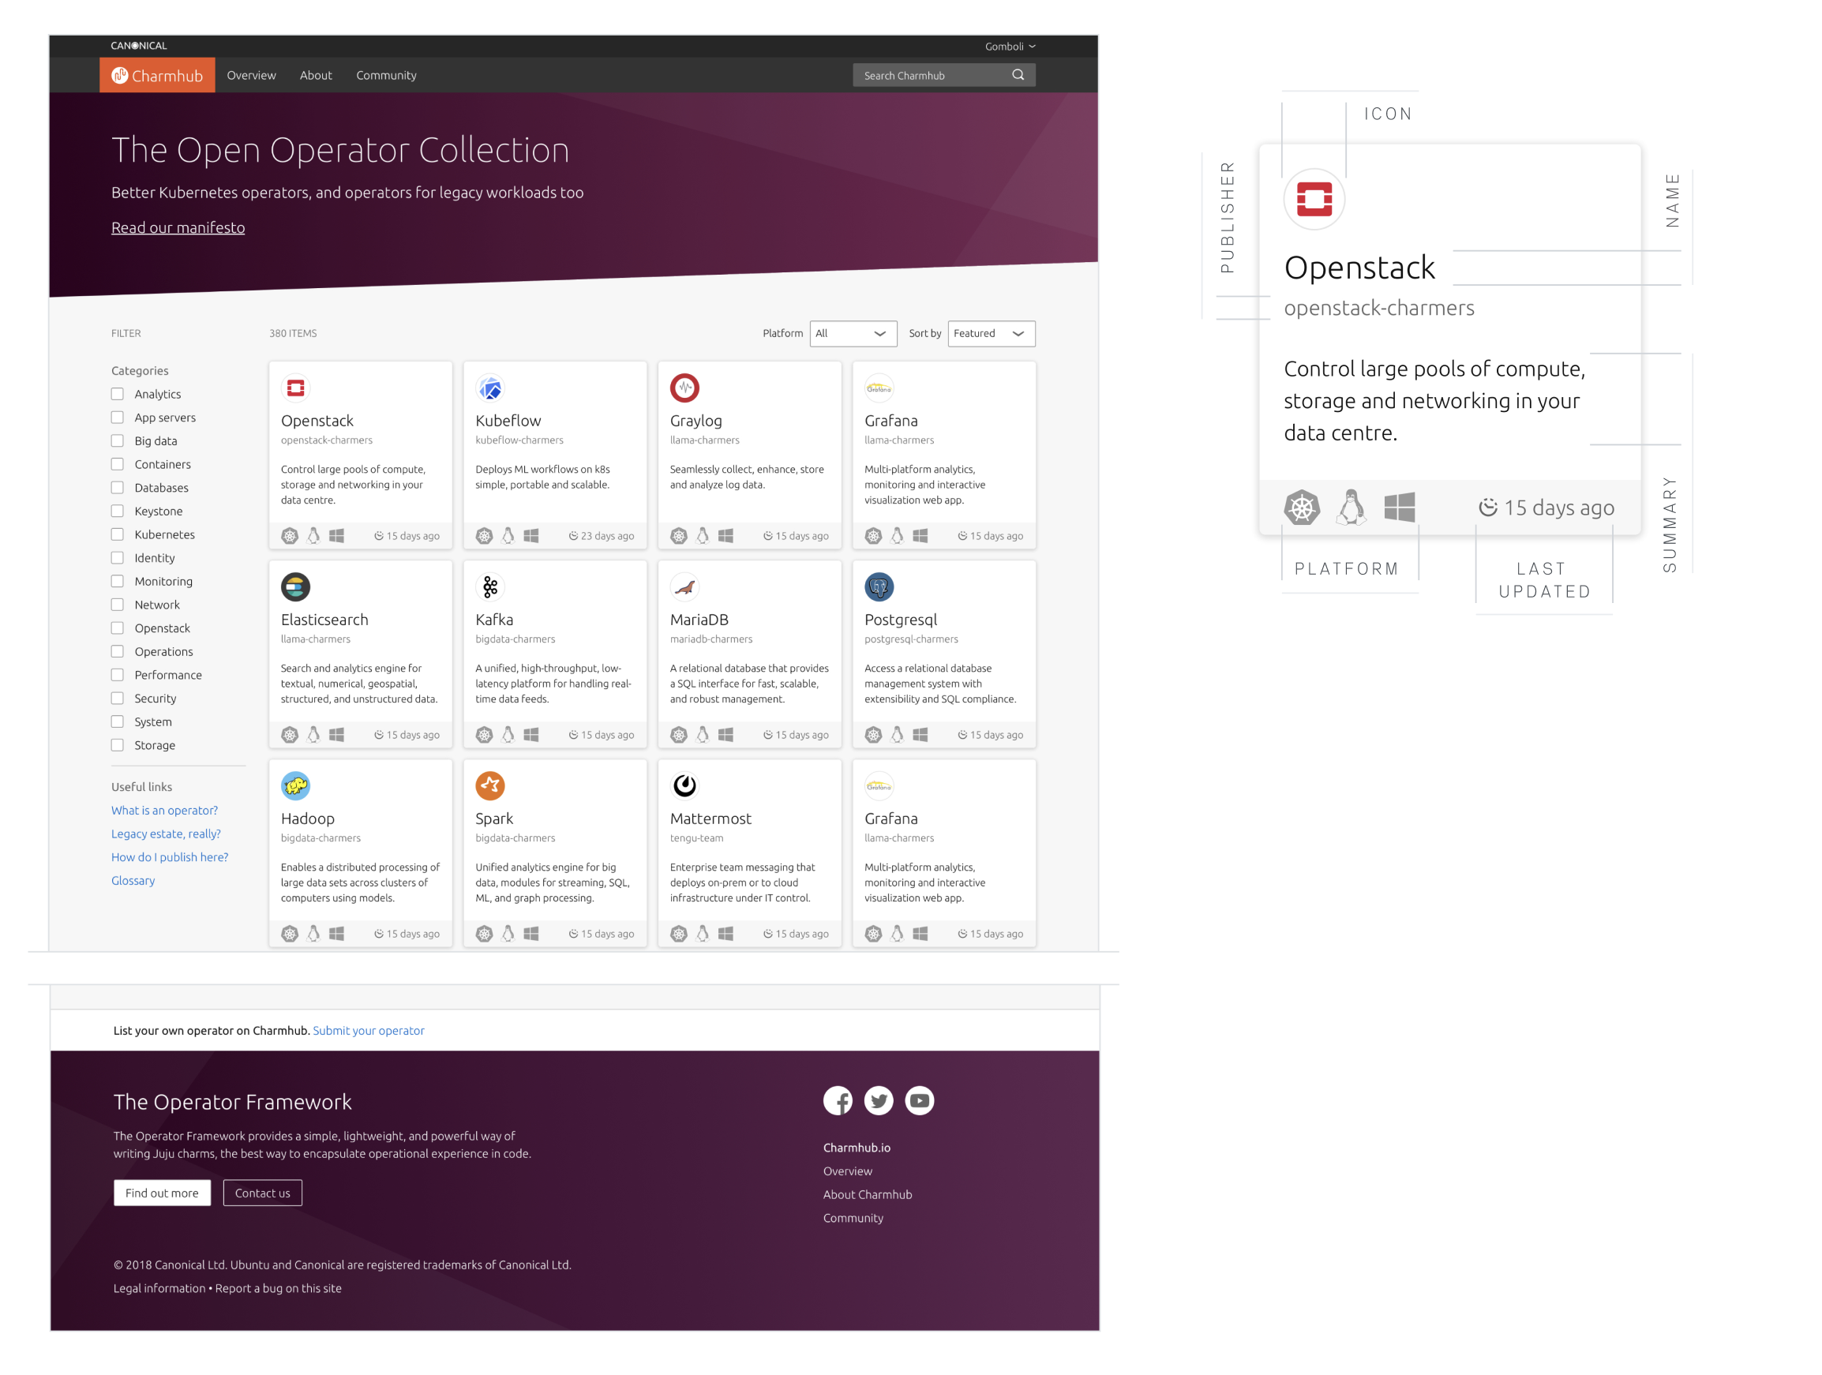The width and height of the screenshot is (1822, 1375).
Task: Click the Grafana icon on the top-row card
Action: 879,388
